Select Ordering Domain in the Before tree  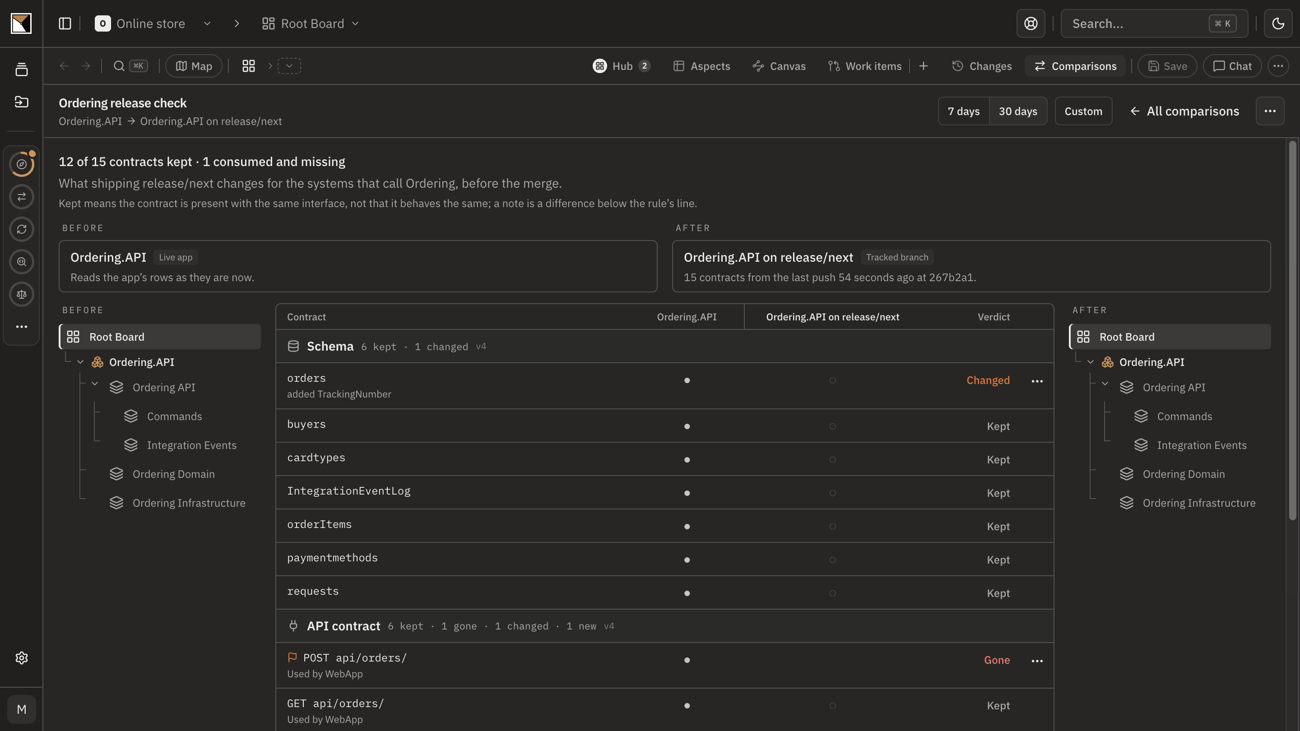point(173,474)
